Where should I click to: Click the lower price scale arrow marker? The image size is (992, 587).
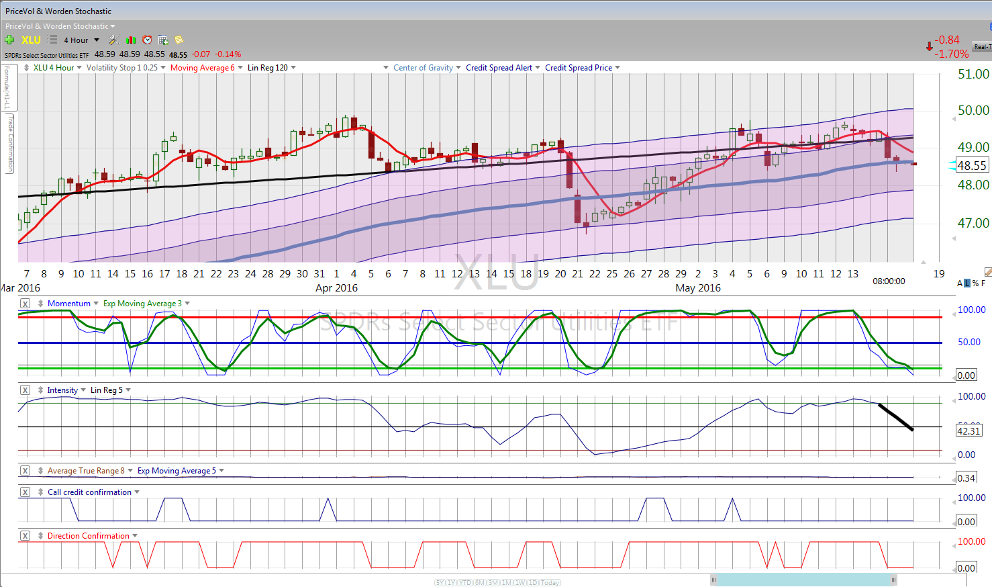(x=954, y=238)
